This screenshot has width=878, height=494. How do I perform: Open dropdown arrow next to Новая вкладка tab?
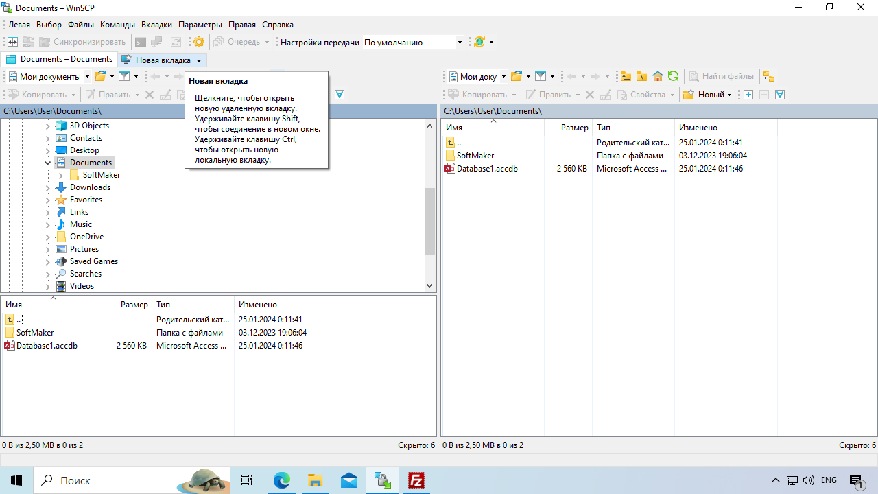coord(199,60)
